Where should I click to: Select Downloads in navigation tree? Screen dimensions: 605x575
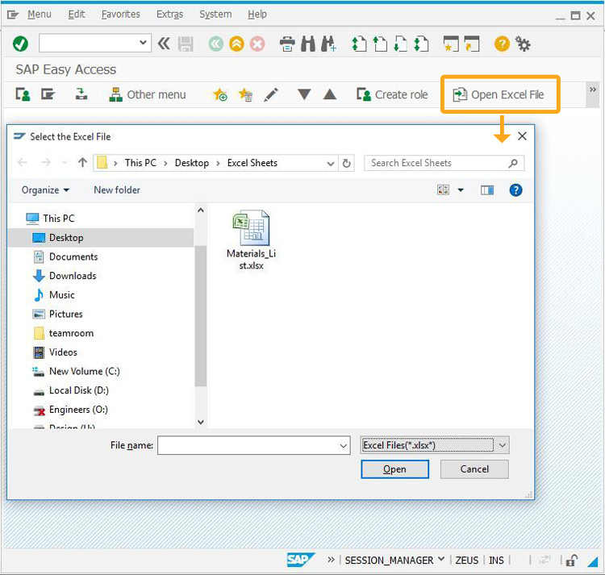[65, 276]
